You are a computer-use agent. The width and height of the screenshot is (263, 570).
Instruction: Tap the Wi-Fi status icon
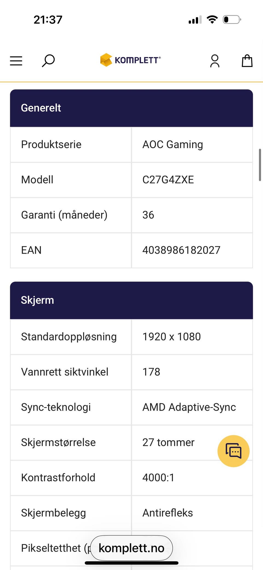212,20
